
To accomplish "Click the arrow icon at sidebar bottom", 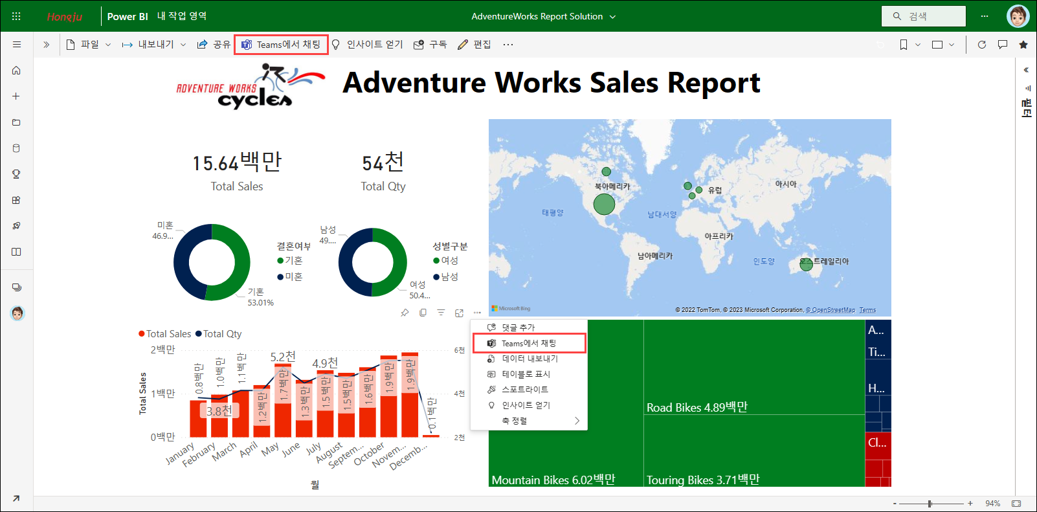I will (x=16, y=498).
